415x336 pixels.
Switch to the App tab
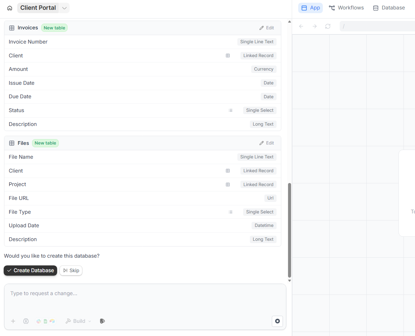tap(310, 8)
